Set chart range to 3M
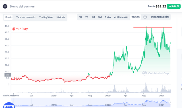This screenshot has width=182, height=108. click(100, 17)
